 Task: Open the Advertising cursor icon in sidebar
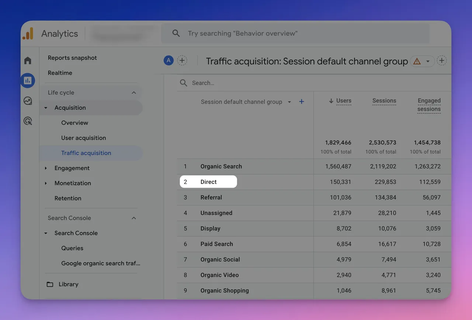point(28,121)
